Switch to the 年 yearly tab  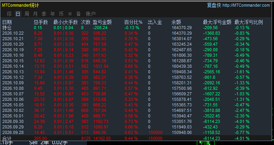tap(52, 14)
